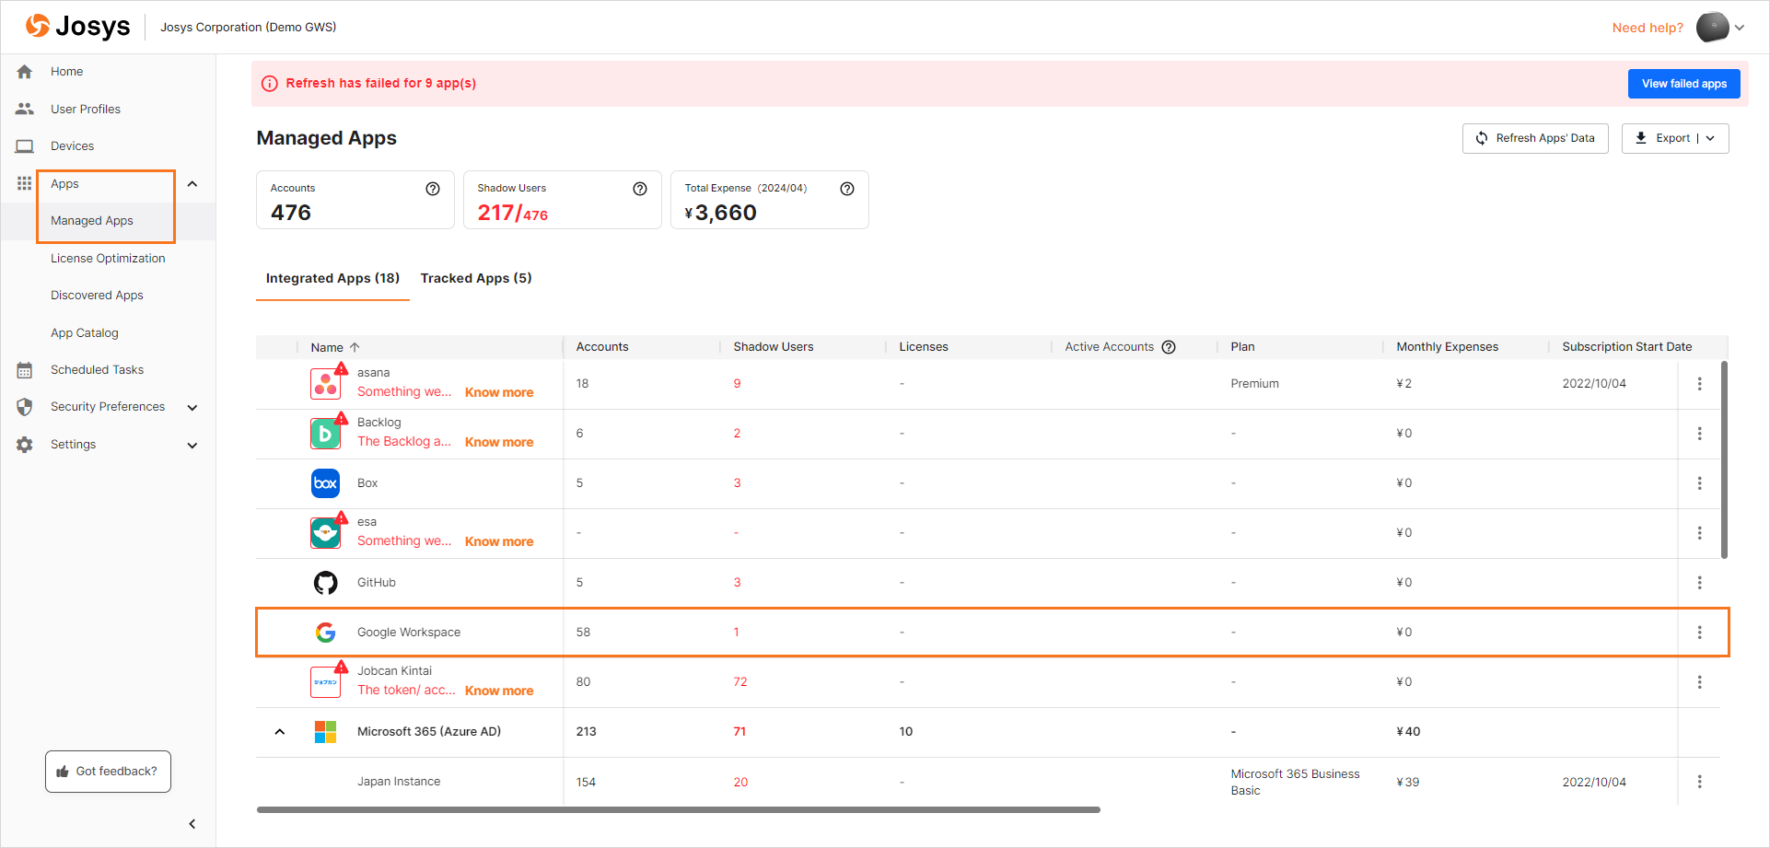Select Managed Apps in sidebar

(92, 221)
